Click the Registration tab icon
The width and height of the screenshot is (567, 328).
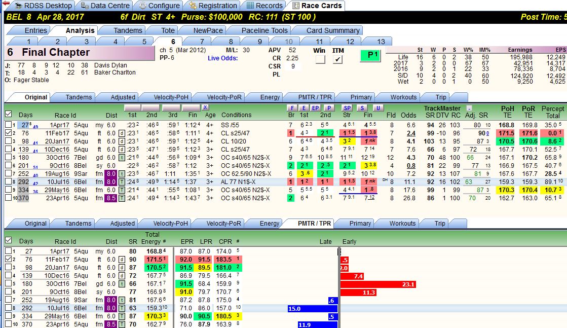coord(193,6)
